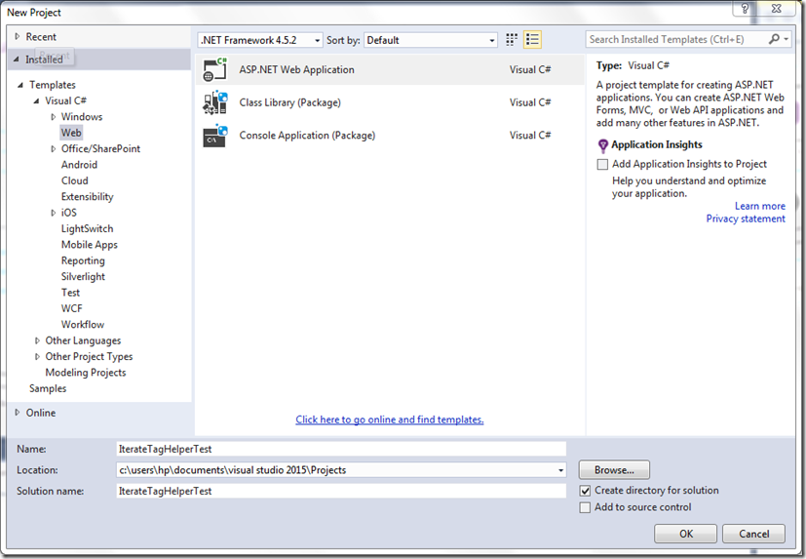Screen dimensions: 806x559
Task: Select Console Application (Package) row text
Action: point(307,136)
